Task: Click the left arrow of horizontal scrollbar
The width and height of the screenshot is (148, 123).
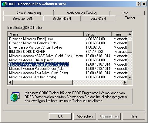Action: (10, 82)
